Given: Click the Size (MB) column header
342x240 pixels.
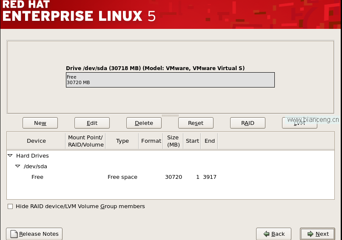Looking at the screenshot, I should pyautogui.click(x=174, y=141).
